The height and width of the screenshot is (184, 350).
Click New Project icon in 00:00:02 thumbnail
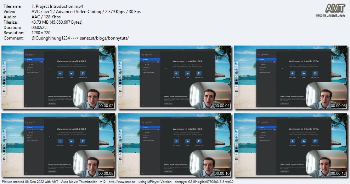60,73
